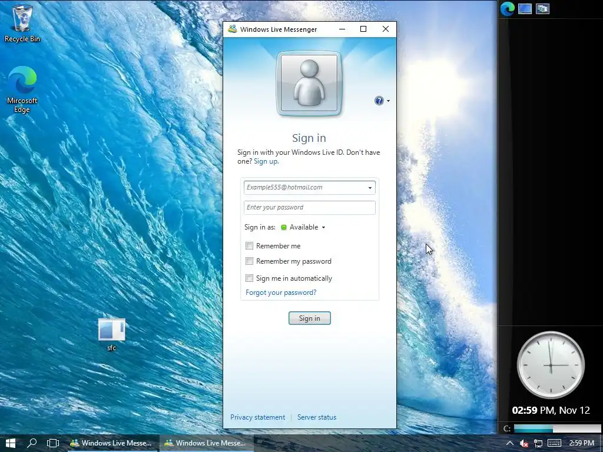
Task: Switch to first Windows Live Messenger taskbar item
Action: point(112,443)
